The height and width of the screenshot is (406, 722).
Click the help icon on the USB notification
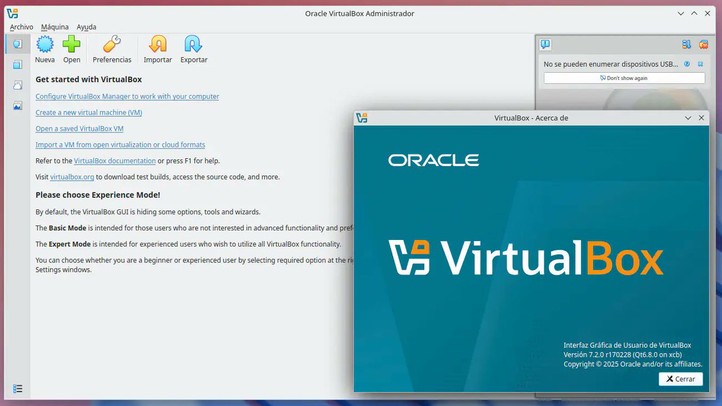coord(687,64)
